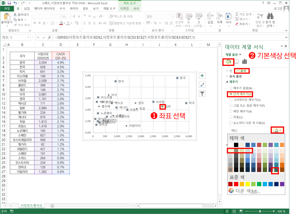The height and width of the screenshot is (214, 301).
Task: Pick standard purple color swatch
Action: pyautogui.click(x=282, y=184)
